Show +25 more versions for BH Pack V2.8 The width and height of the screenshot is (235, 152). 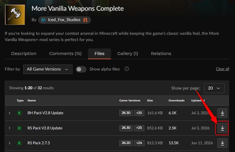click(x=139, y=113)
